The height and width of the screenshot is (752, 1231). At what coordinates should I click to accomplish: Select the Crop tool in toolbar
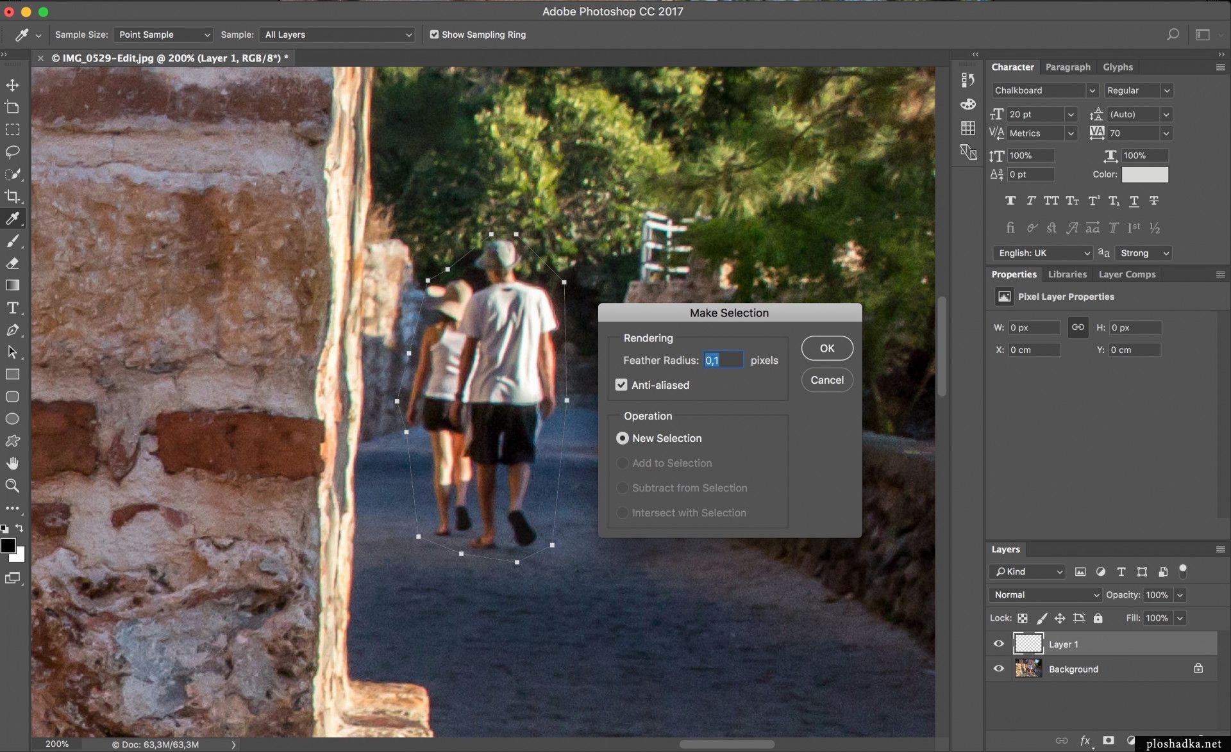click(x=12, y=195)
